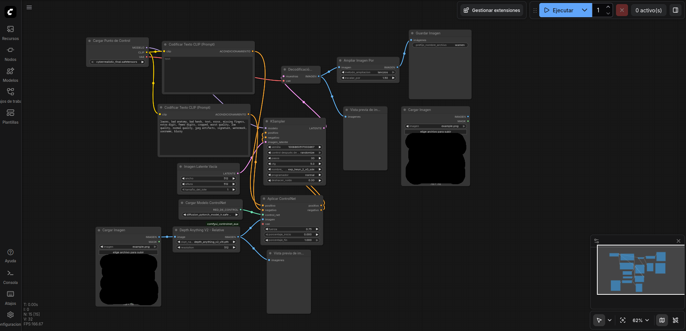The image size is (686, 331).
Task: Click the ComfyUI logo icon
Action: coord(10,12)
